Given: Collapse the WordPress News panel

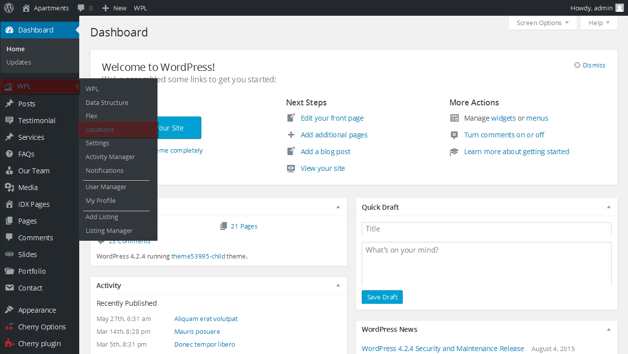Looking at the screenshot, I should click(x=609, y=329).
